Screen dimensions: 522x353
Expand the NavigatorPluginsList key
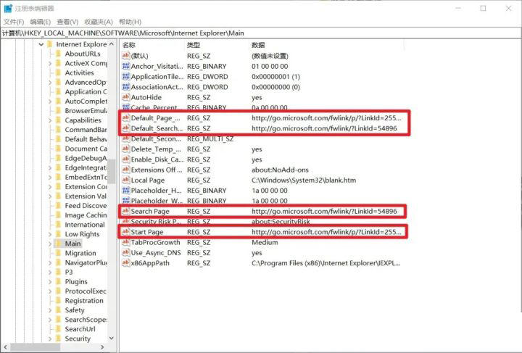50,263
